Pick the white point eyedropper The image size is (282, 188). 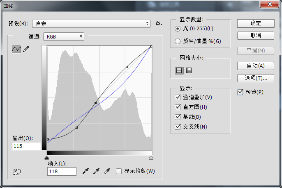(107, 171)
